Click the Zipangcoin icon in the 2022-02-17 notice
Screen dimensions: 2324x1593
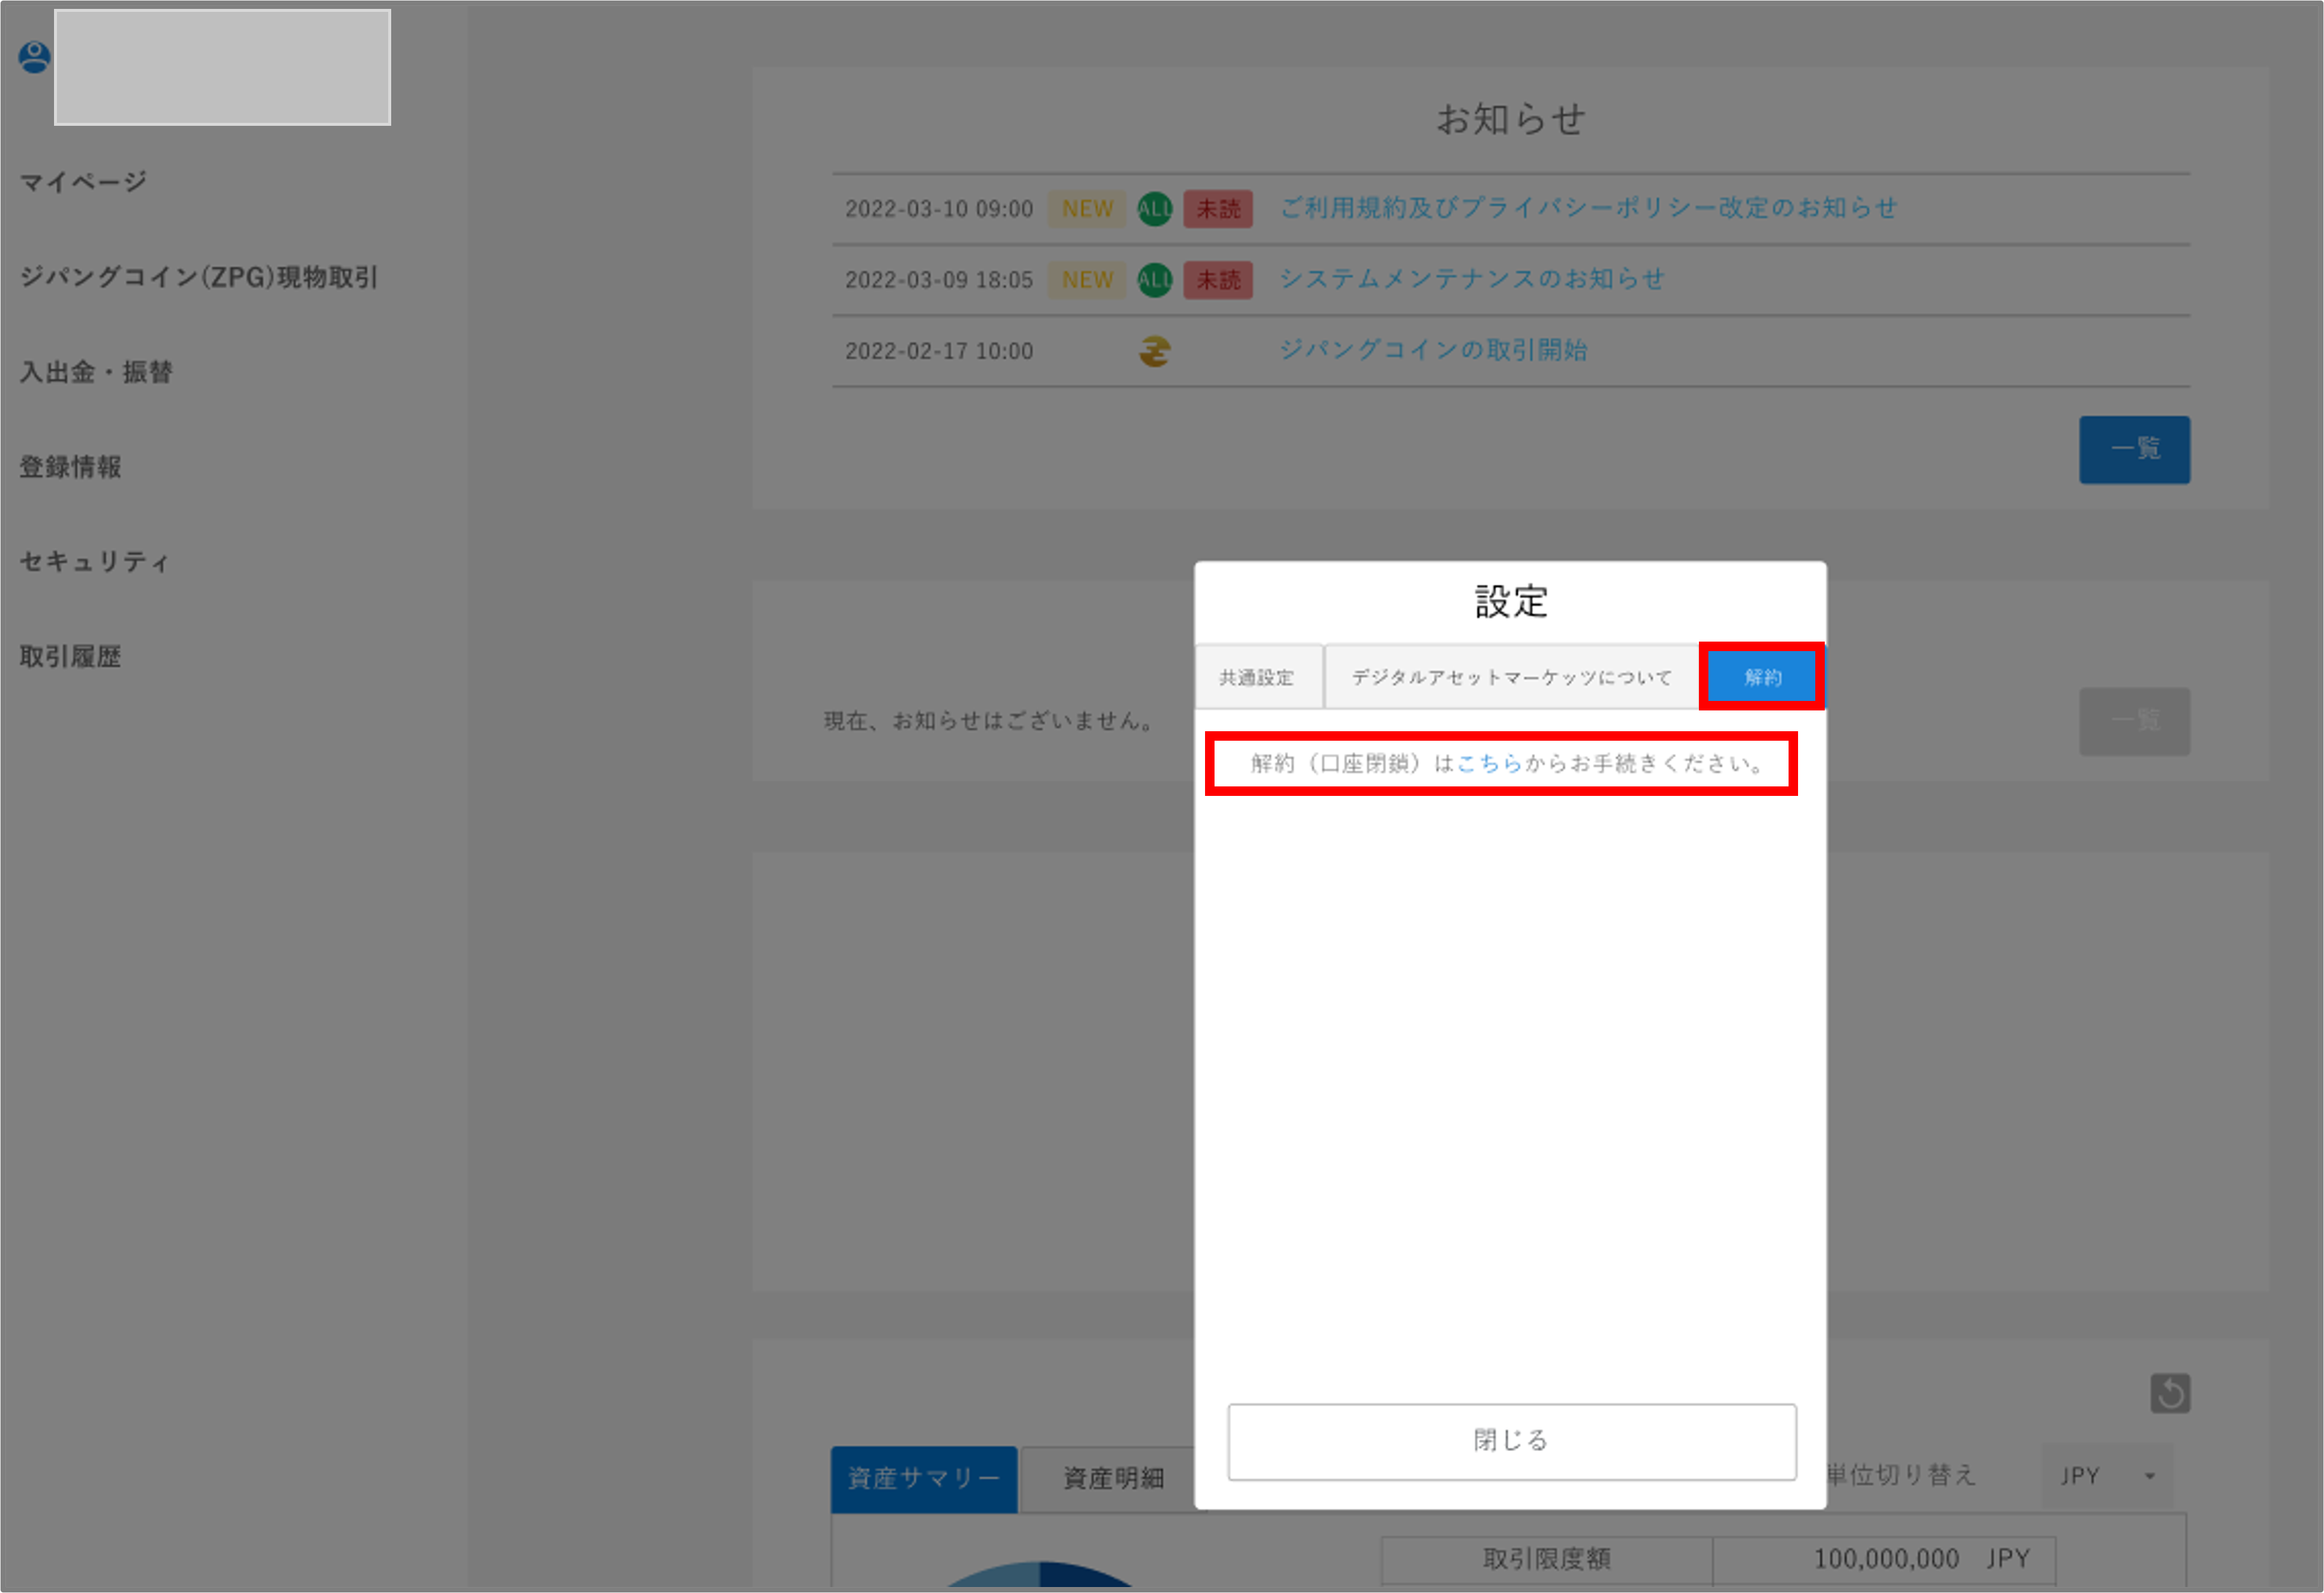pyautogui.click(x=1154, y=351)
